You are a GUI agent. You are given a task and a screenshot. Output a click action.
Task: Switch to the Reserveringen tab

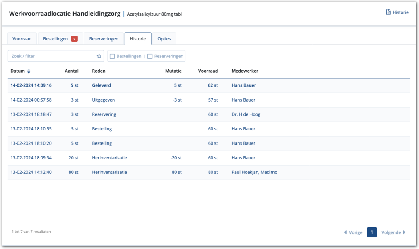pyautogui.click(x=104, y=39)
